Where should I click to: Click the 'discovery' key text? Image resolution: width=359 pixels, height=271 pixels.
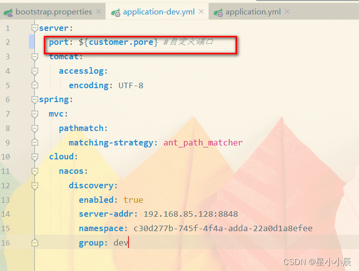click(91, 185)
